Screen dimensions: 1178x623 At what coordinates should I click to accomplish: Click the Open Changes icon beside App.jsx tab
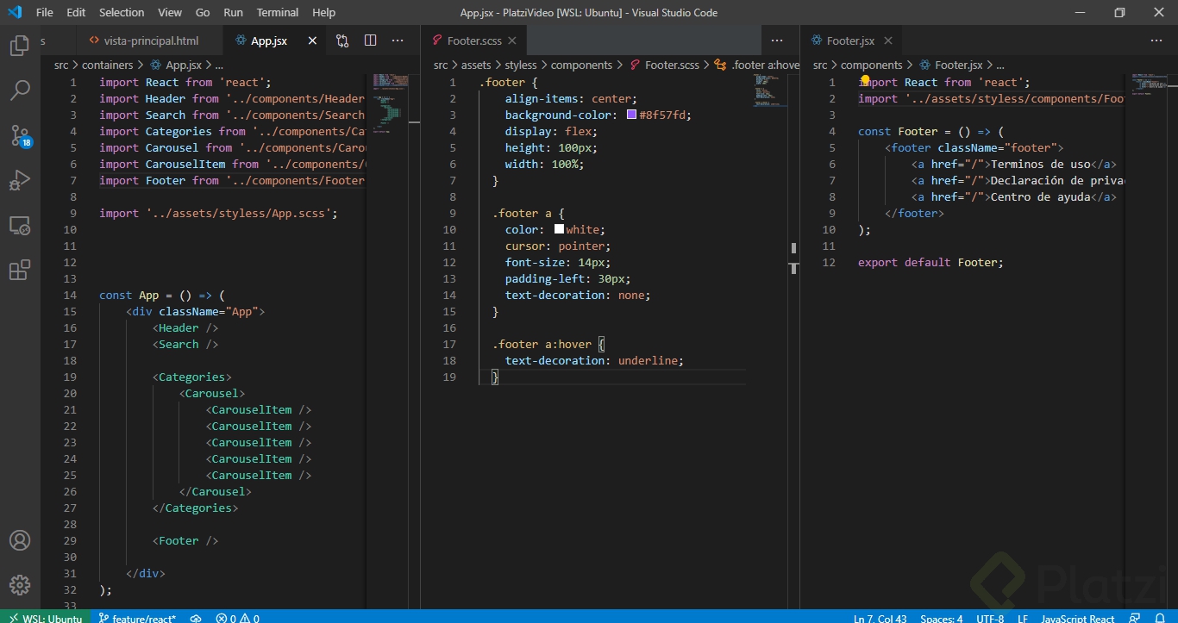point(342,40)
